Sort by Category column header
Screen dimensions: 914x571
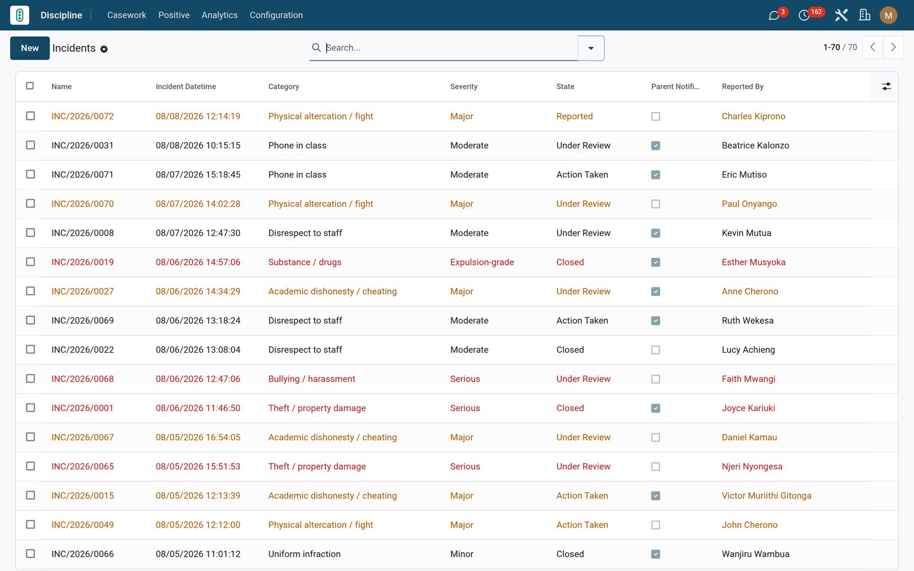click(284, 87)
